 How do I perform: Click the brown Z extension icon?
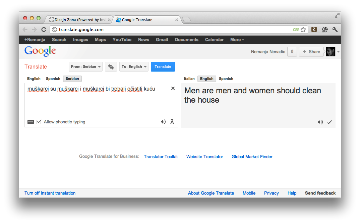pyautogui.click(x=314, y=29)
